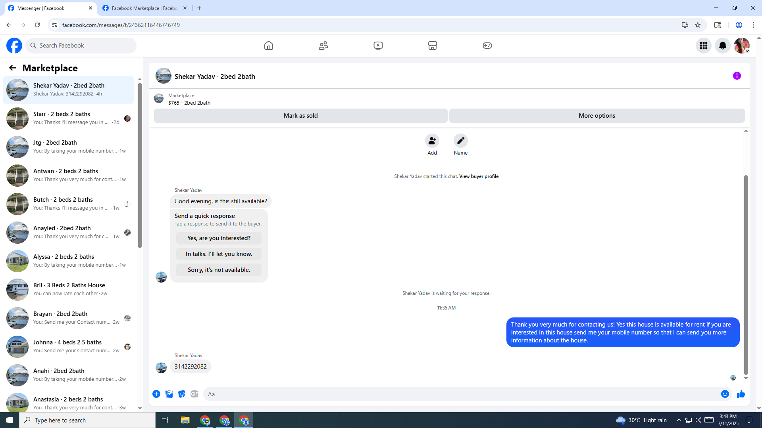This screenshot has height=428, width=762.
Task: Open the Gaming icon
Action: click(x=487, y=46)
